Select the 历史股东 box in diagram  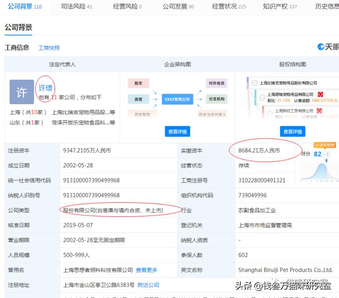(x=142, y=115)
